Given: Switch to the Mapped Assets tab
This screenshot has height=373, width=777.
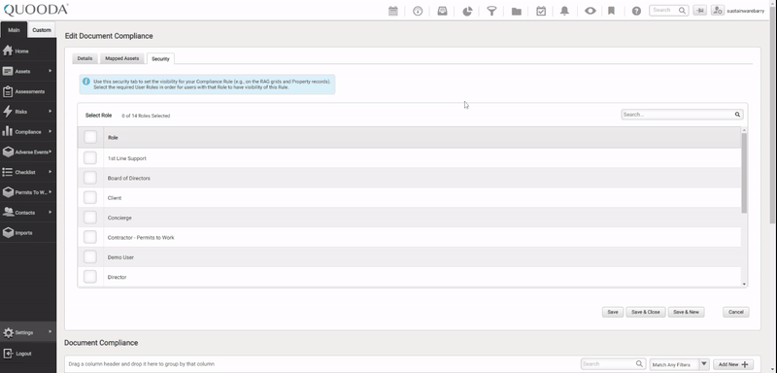Looking at the screenshot, I should (122, 58).
